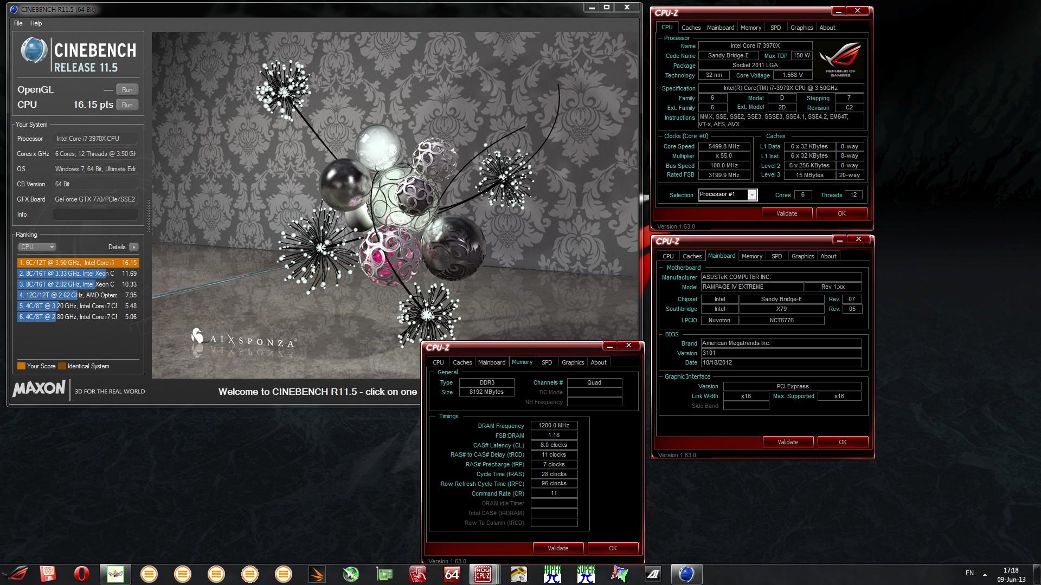Viewport: 1041px width, 585px height.
Task: Open the Processor #1 selection dropdown
Action: [728, 194]
